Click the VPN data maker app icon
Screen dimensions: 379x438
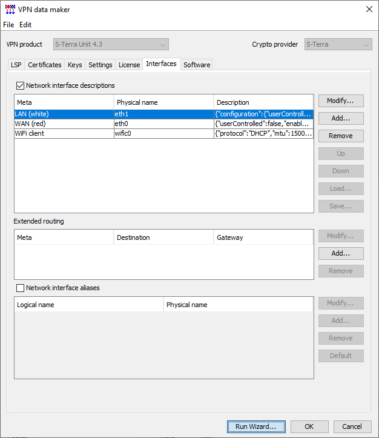click(10, 9)
